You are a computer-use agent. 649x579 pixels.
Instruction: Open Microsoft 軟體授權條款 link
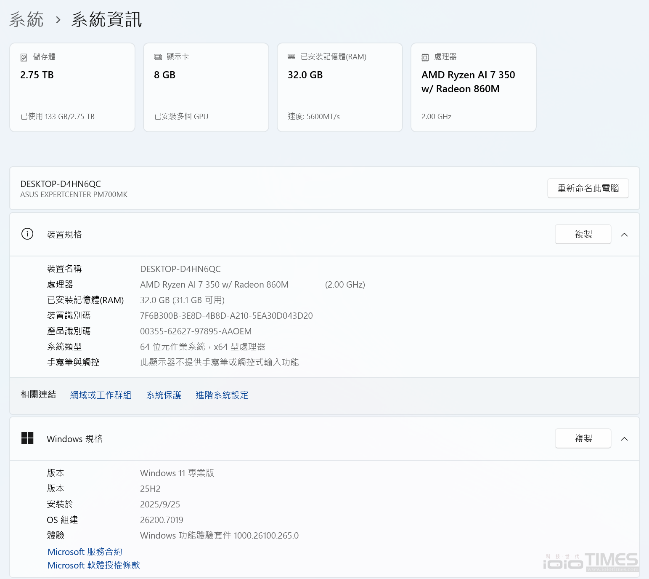point(93,565)
